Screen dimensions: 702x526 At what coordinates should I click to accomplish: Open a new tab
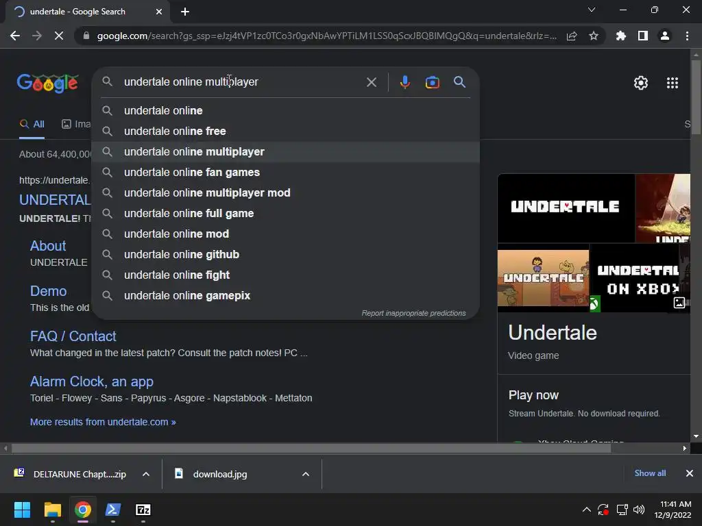tap(185, 12)
